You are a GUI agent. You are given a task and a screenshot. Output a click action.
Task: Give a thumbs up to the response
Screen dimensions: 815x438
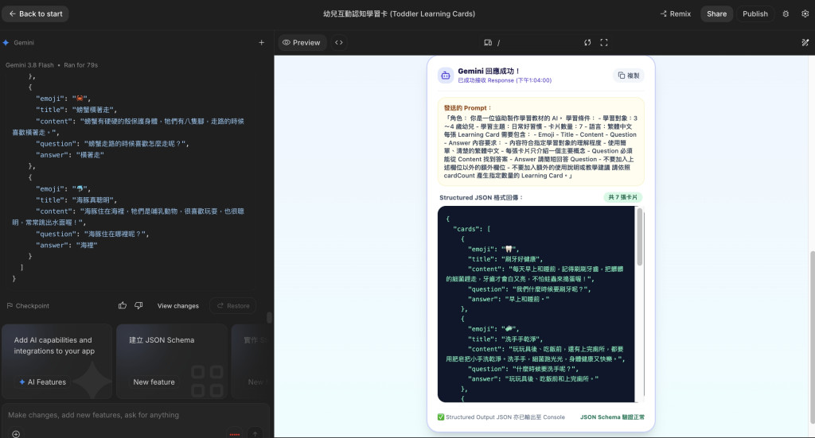click(x=122, y=306)
